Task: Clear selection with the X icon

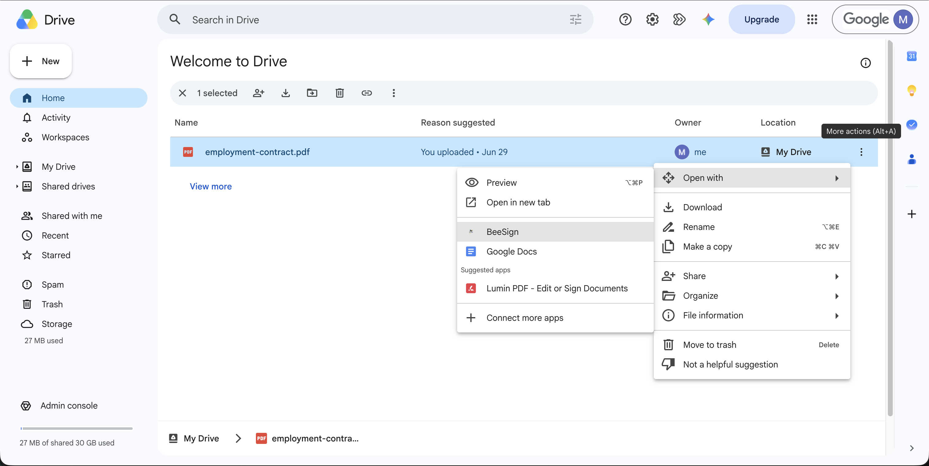Action: [182, 93]
